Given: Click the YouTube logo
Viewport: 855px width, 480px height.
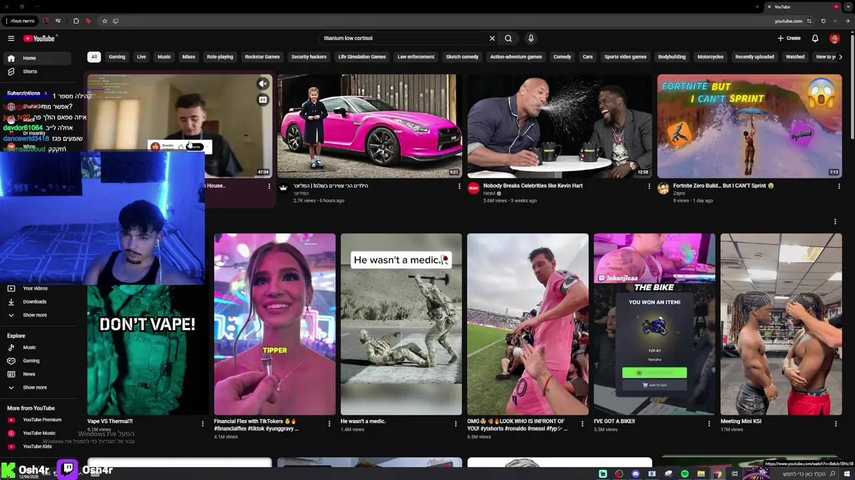Looking at the screenshot, I should click(x=39, y=39).
